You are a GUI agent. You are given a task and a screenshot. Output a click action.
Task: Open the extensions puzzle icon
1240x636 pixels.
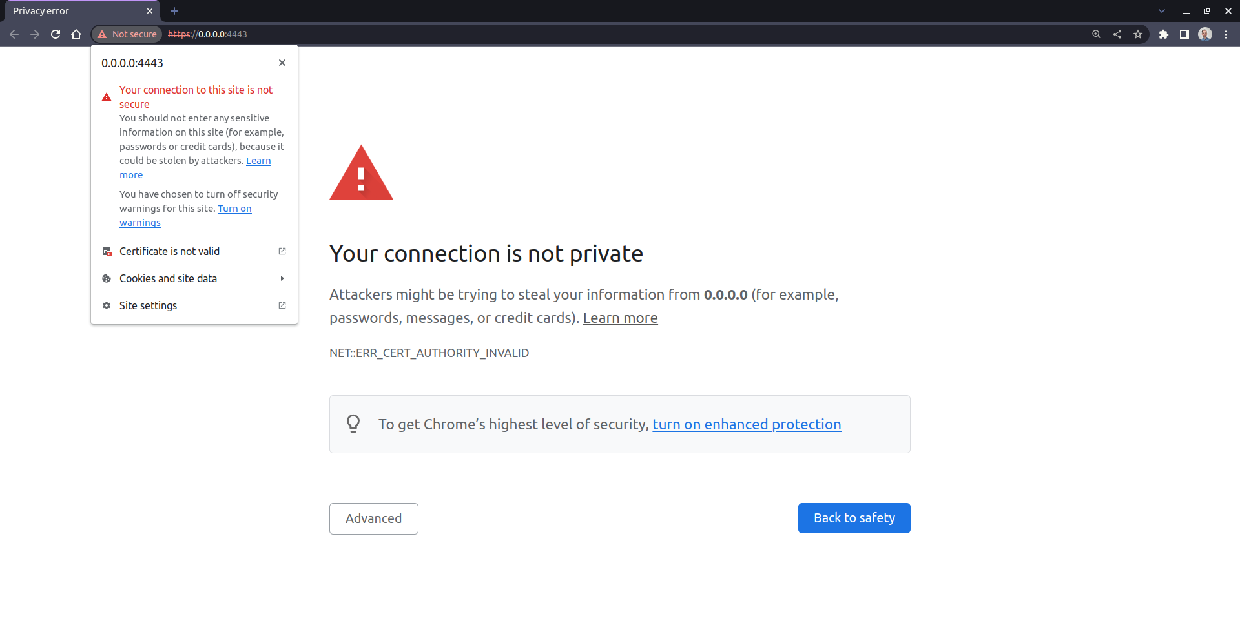[1164, 34]
